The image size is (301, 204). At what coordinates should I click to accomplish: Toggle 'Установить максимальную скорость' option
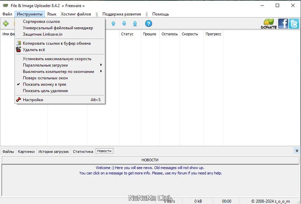click(60, 59)
